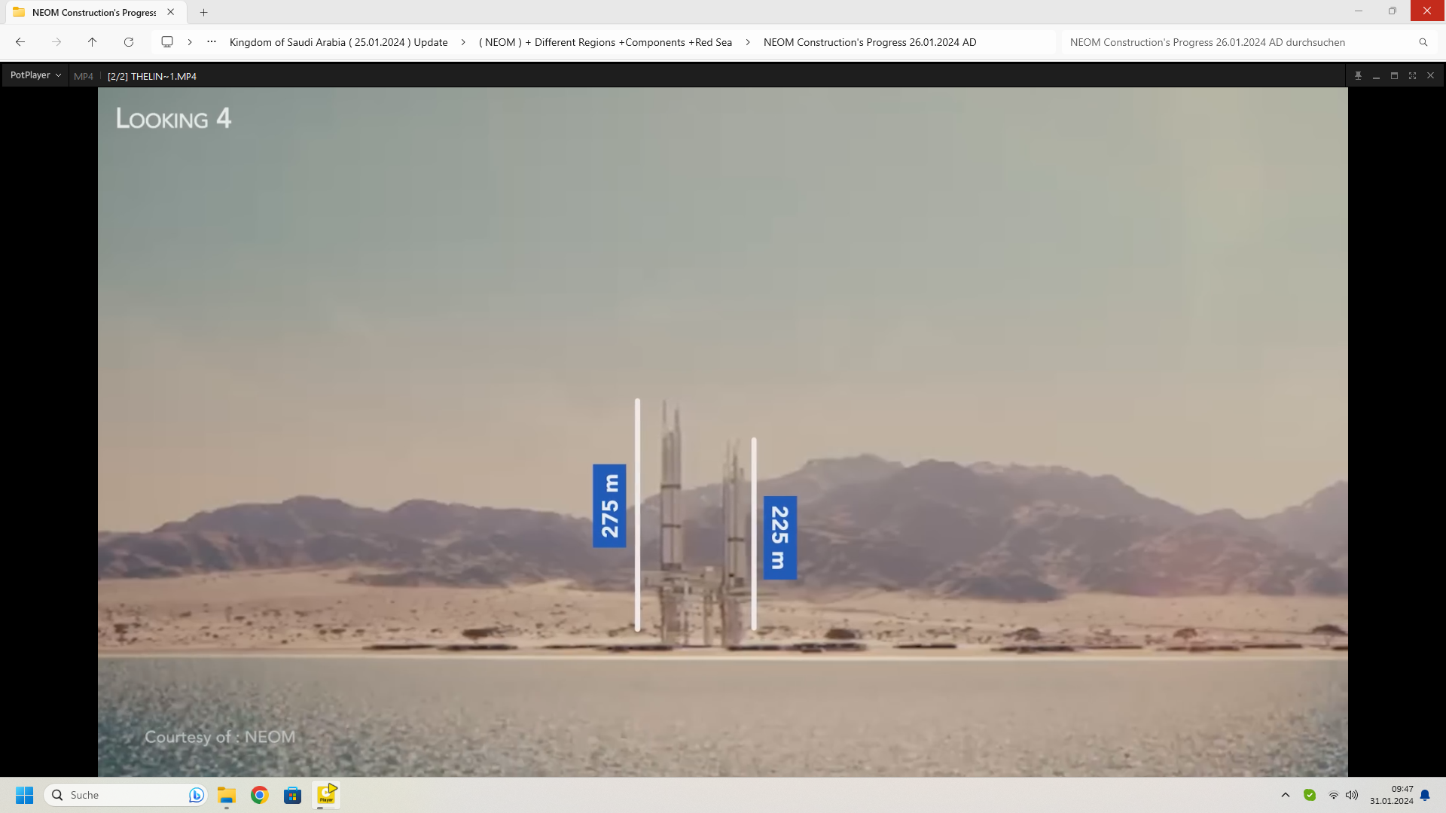Click the search magnifier icon
Screen dimensions: 1446x813
pyautogui.click(x=1423, y=42)
